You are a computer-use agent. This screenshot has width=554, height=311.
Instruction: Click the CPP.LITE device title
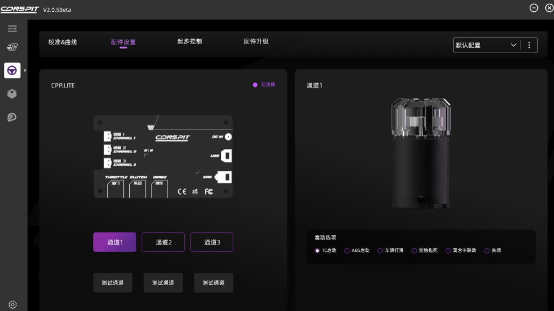click(x=63, y=86)
